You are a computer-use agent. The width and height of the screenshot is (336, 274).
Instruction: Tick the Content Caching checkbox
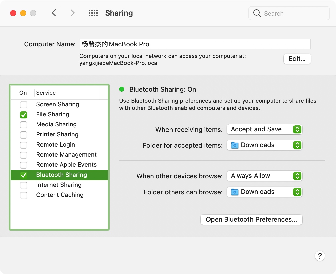click(24, 195)
